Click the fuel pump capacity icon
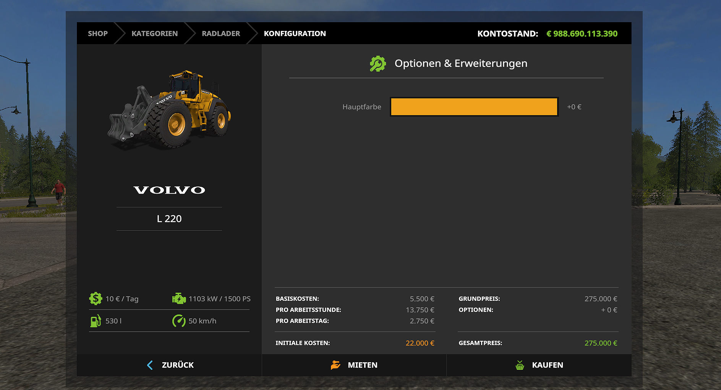721x390 pixels. 96,321
